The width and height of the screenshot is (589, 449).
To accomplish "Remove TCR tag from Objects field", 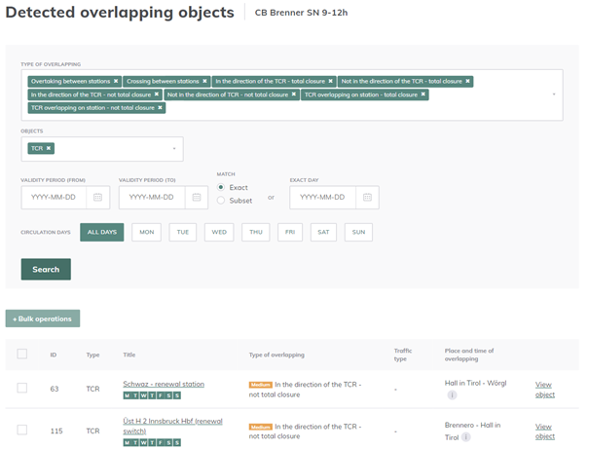I will [x=50, y=148].
